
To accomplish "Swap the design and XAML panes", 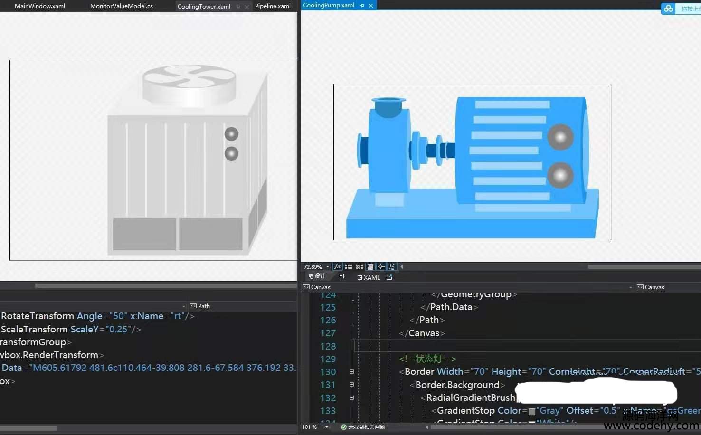I will 342,277.
